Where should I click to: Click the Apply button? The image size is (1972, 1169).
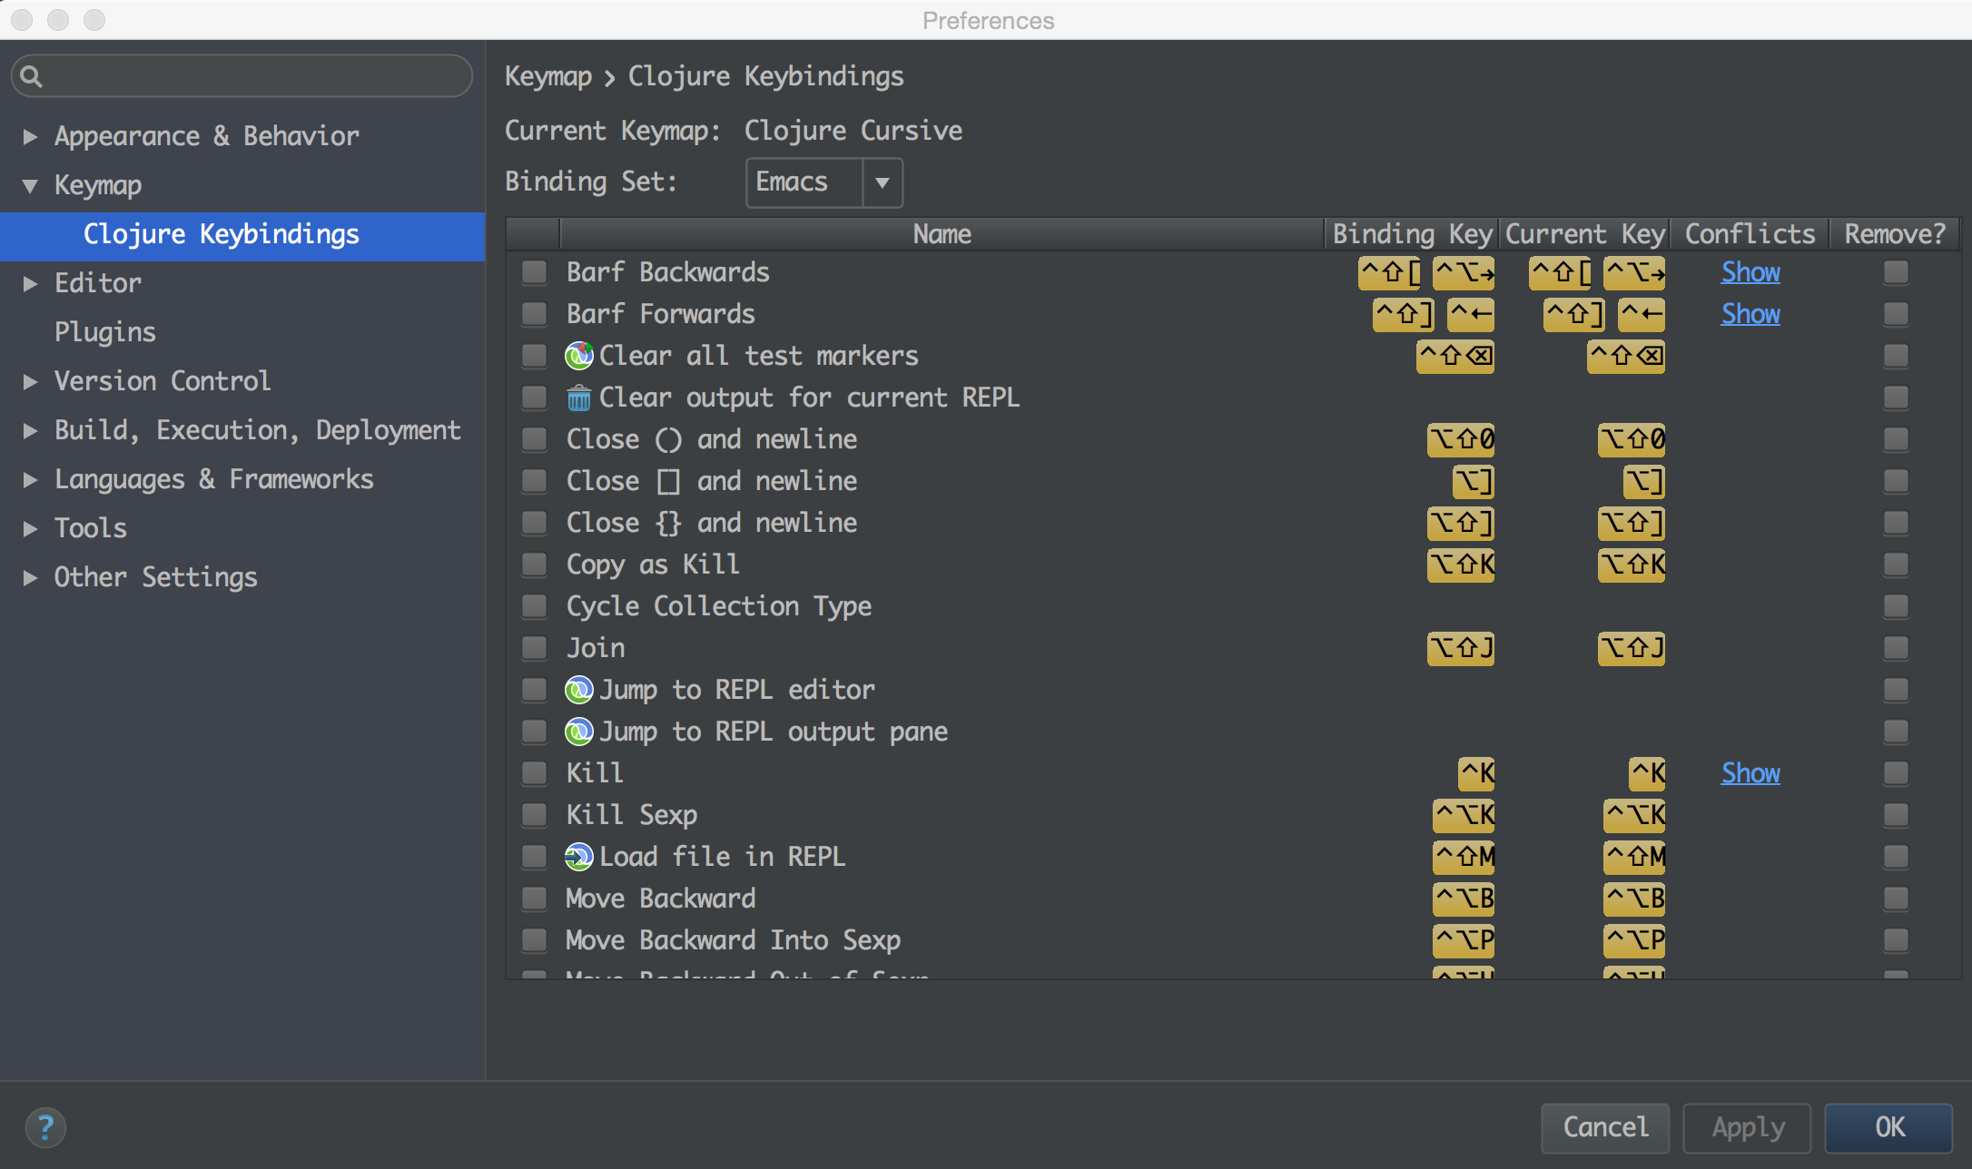pos(1748,1127)
